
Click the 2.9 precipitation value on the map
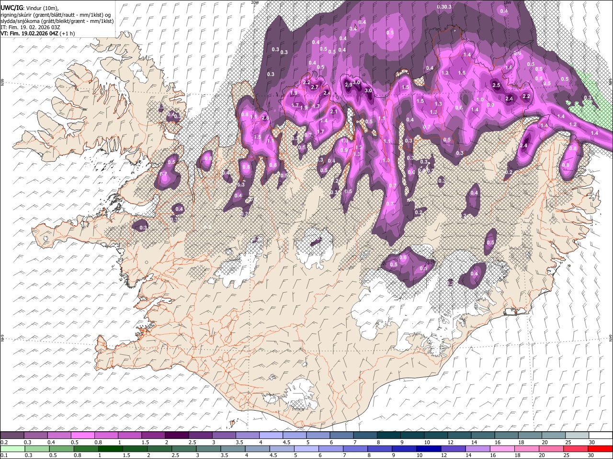349,85
